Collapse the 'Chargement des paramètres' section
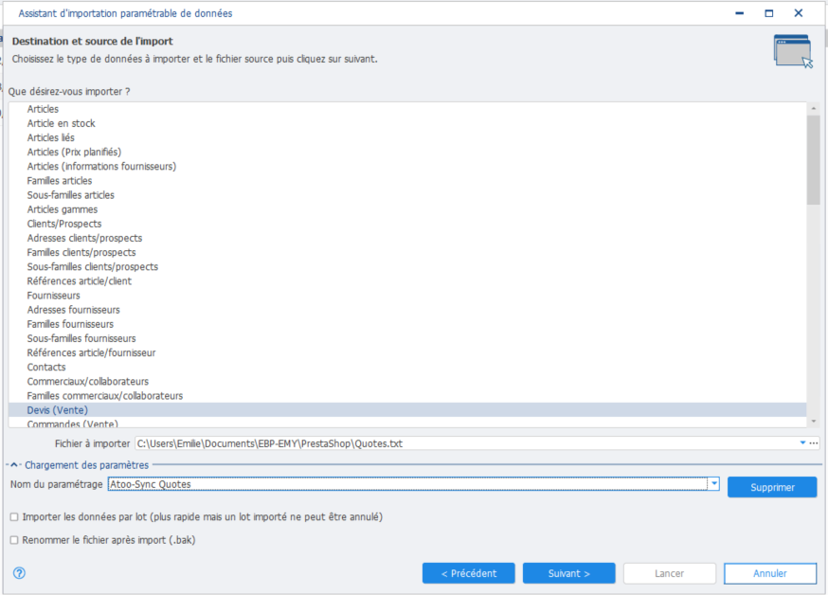Image resolution: width=828 pixels, height=595 pixels. click(15, 465)
